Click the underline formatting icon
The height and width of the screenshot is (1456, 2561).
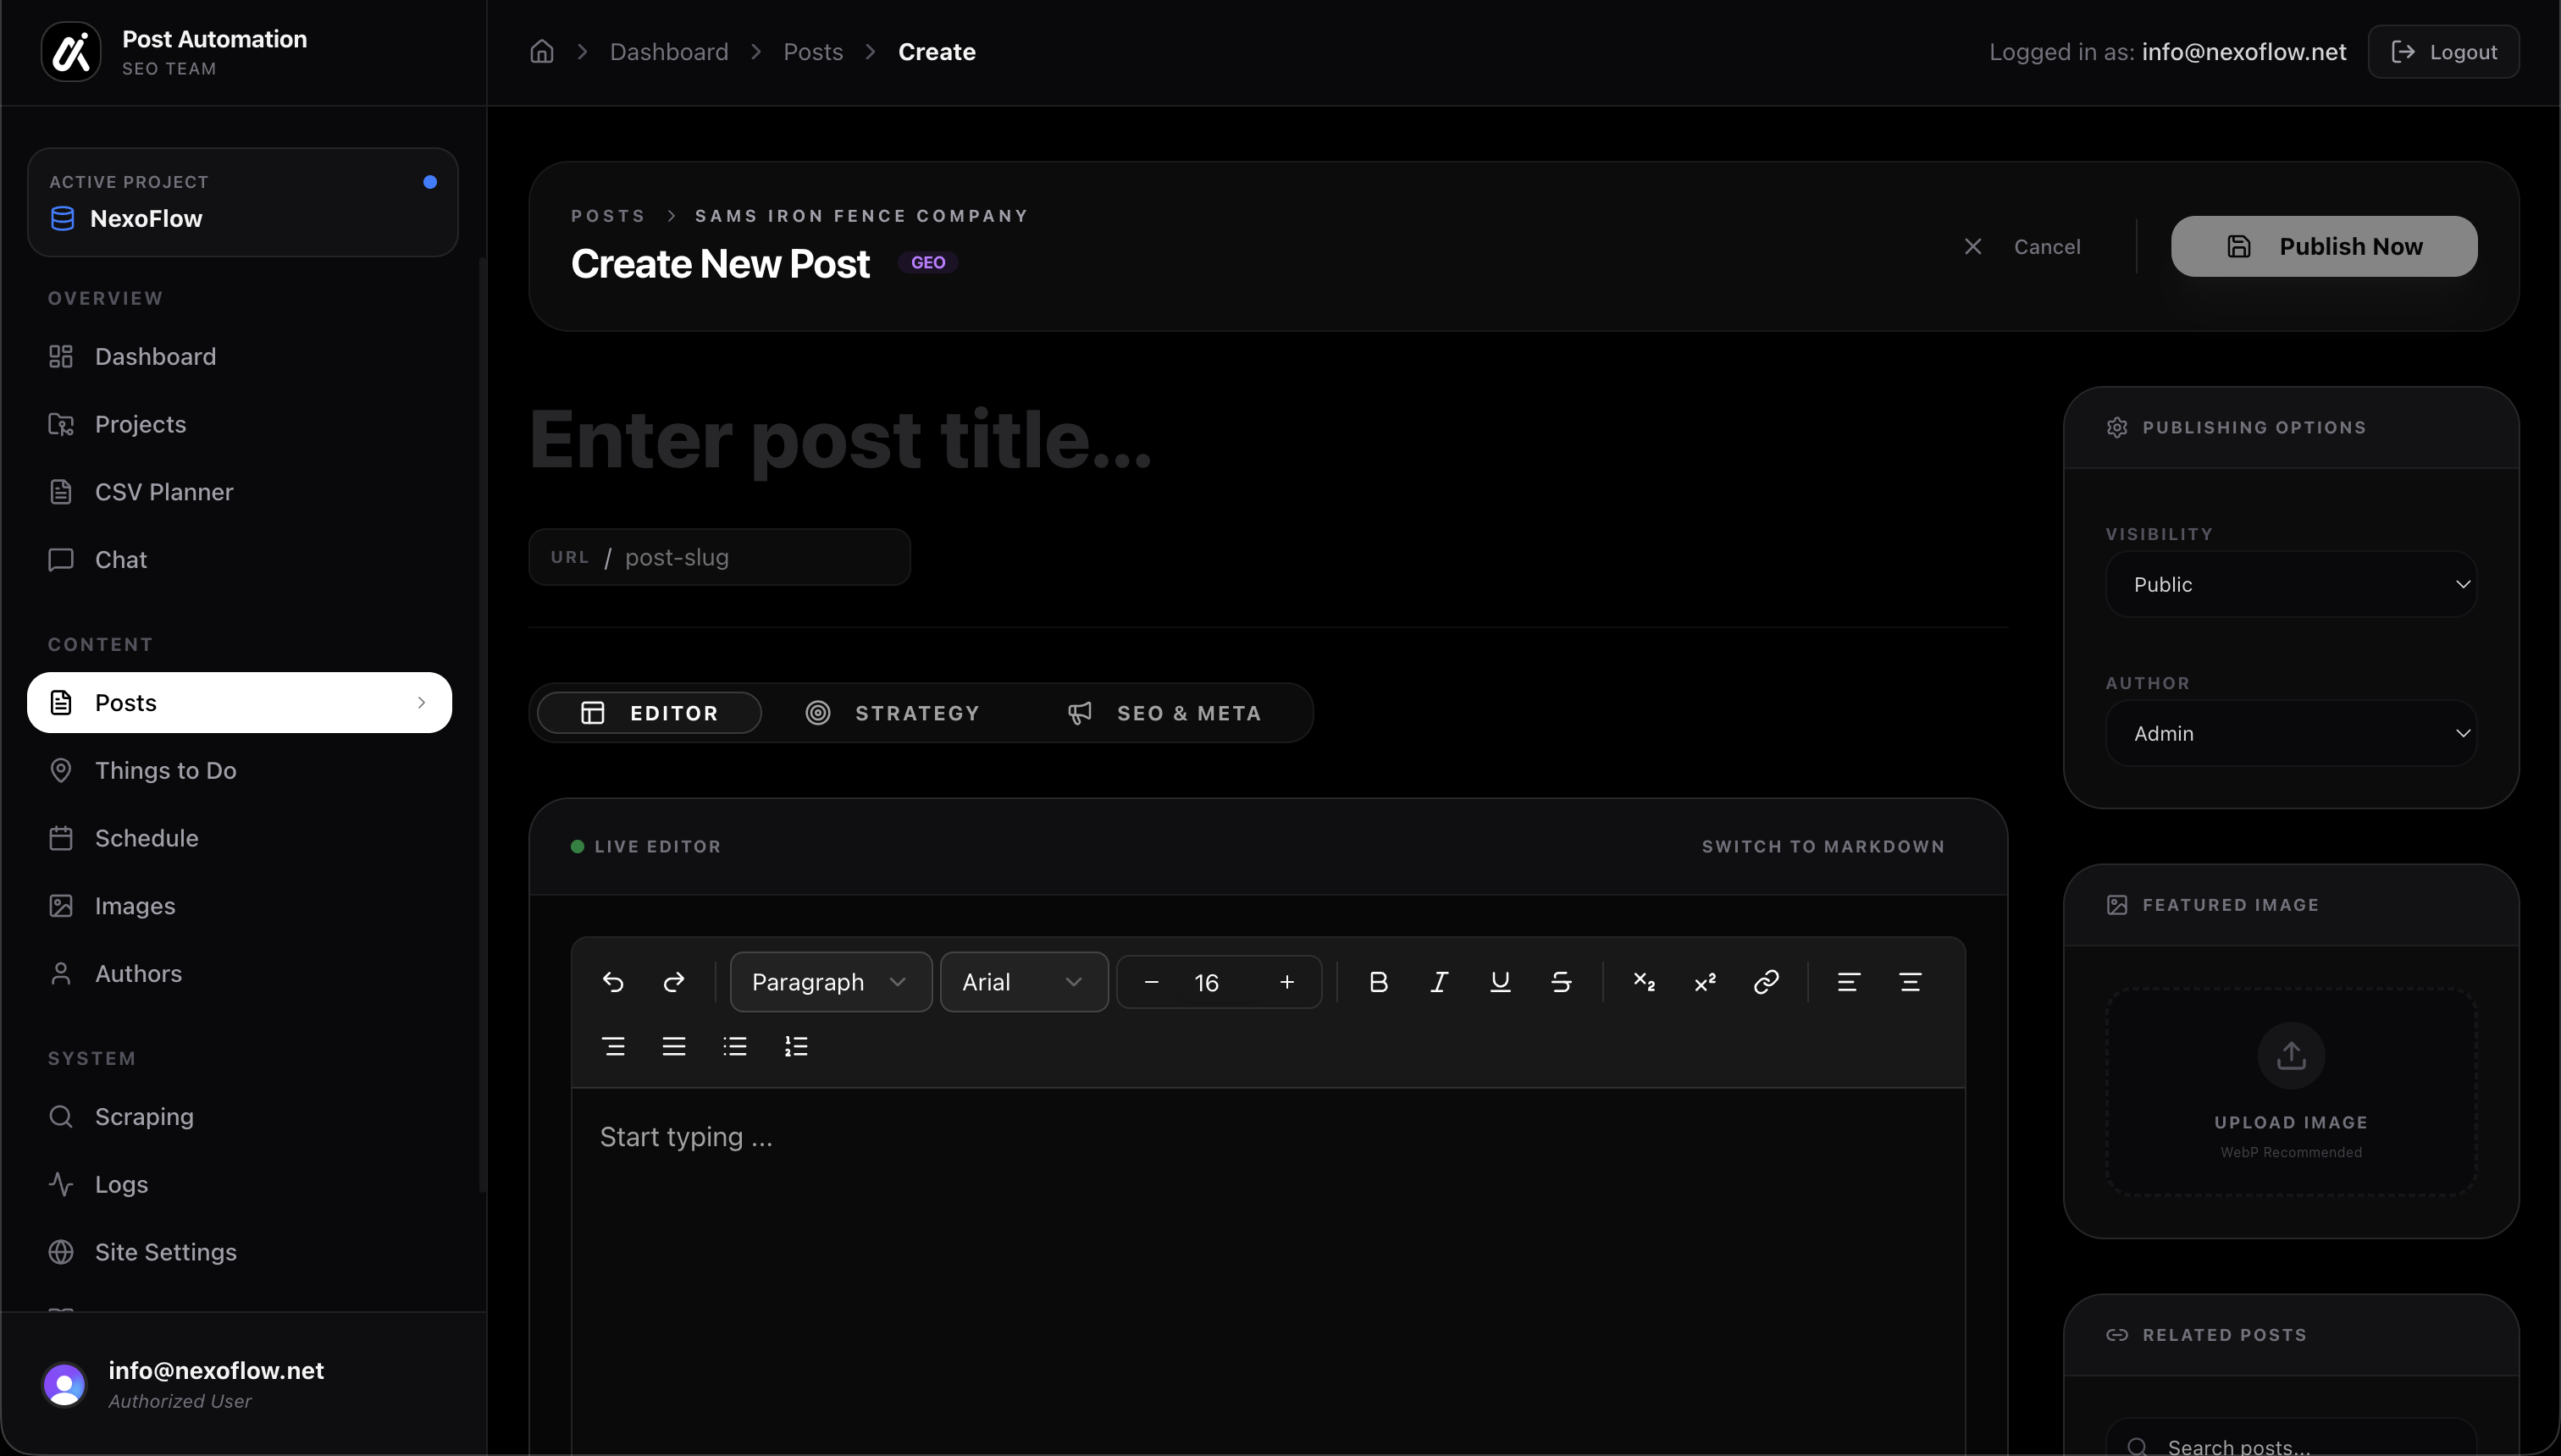click(1500, 982)
